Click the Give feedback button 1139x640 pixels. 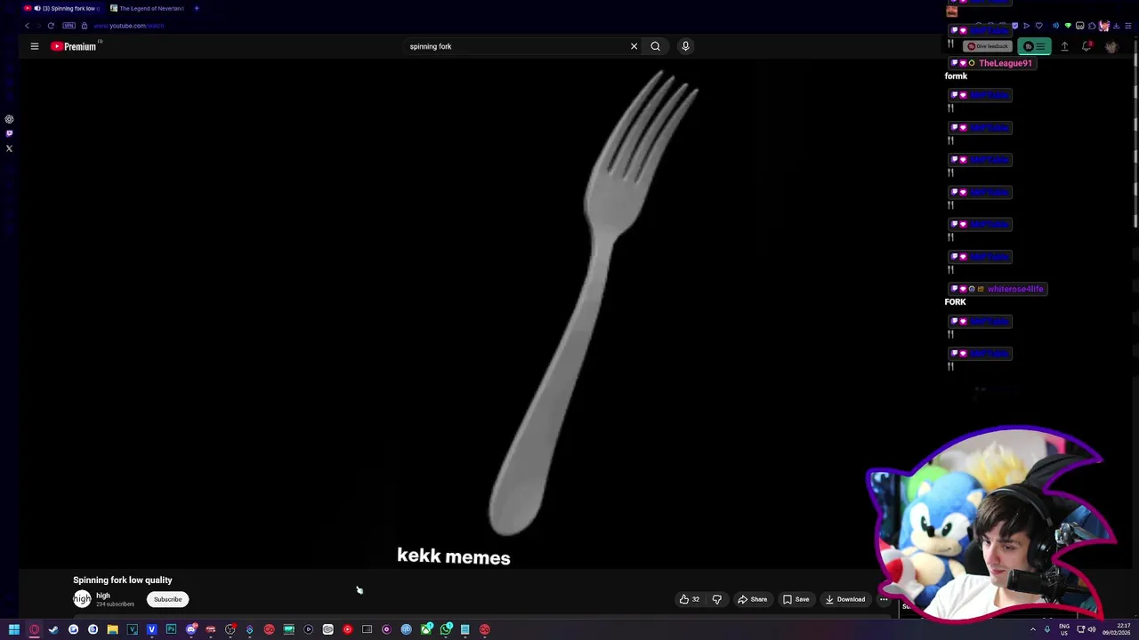989,46
